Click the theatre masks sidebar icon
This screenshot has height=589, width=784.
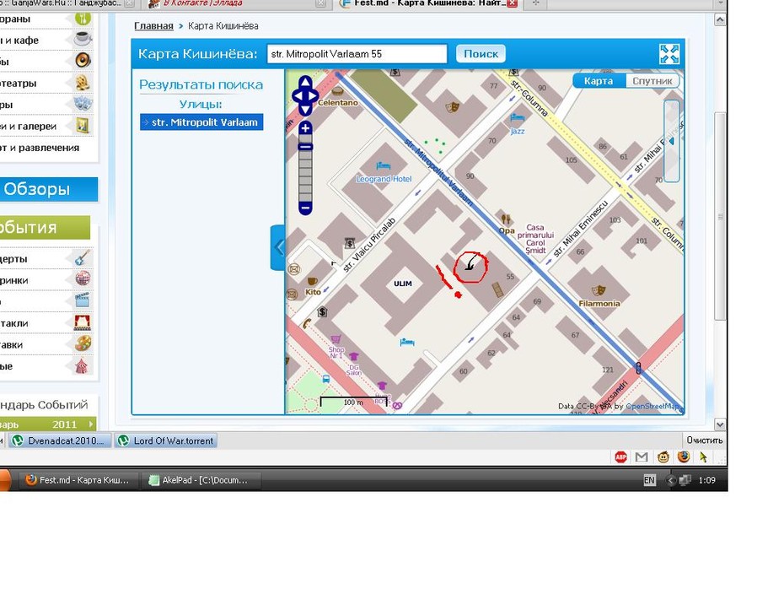[x=83, y=104]
